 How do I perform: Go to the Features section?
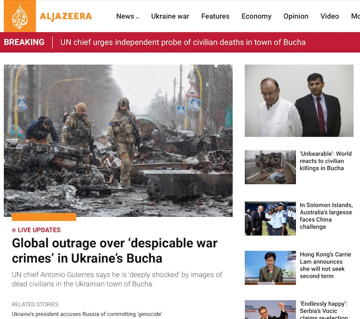point(216,17)
